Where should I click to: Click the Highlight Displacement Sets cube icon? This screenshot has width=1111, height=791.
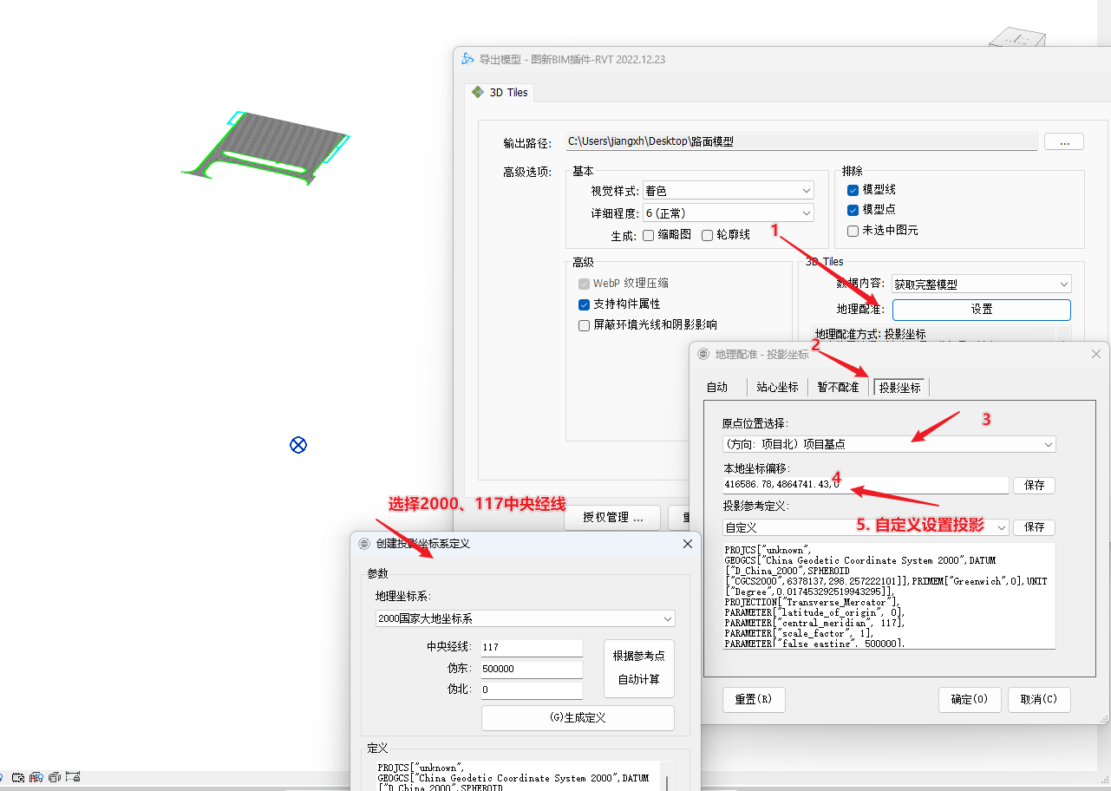[x=54, y=776]
